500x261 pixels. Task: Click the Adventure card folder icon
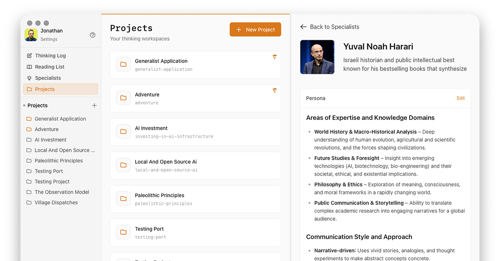click(x=123, y=98)
